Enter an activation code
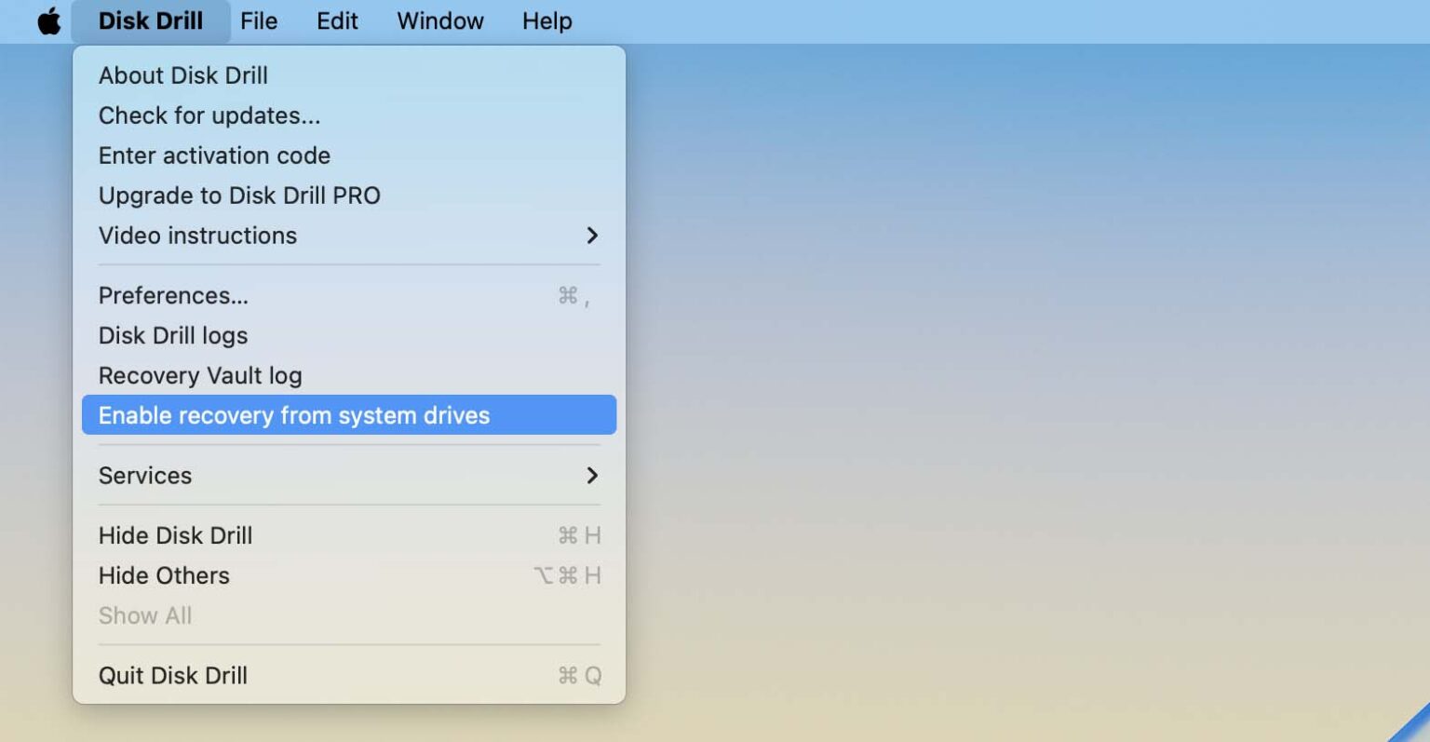The width and height of the screenshot is (1430, 742). click(x=215, y=155)
